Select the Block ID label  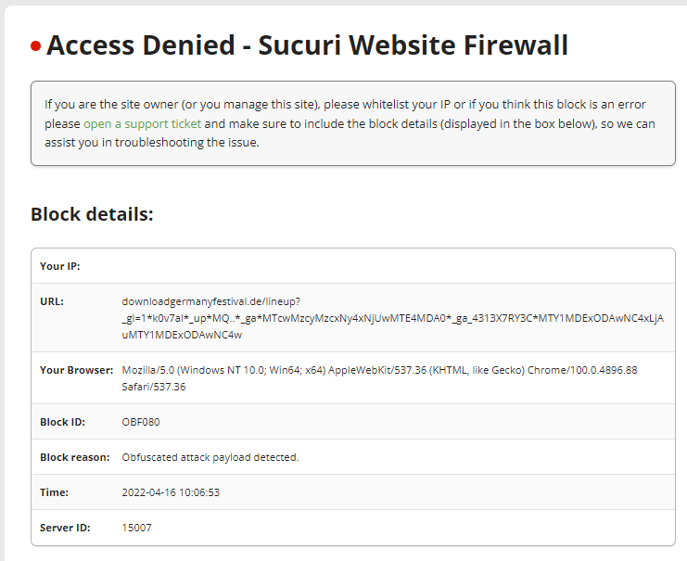click(x=63, y=422)
